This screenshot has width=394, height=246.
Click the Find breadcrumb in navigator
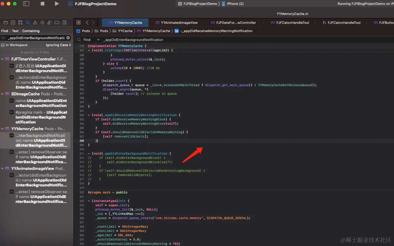(x=4, y=31)
